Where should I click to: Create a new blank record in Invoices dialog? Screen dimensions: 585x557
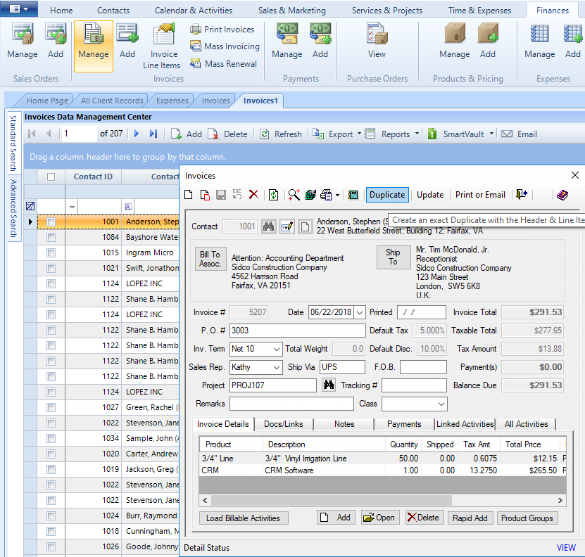tap(189, 195)
